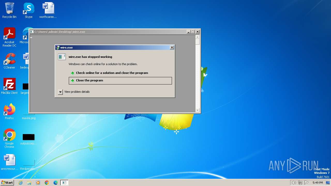This screenshot has height=186, width=331.
Task: Open Chrome from the taskbar
Action: (47, 183)
